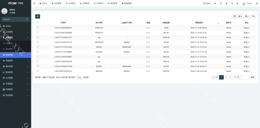Go to page 3 in pagination

click(x=230, y=77)
